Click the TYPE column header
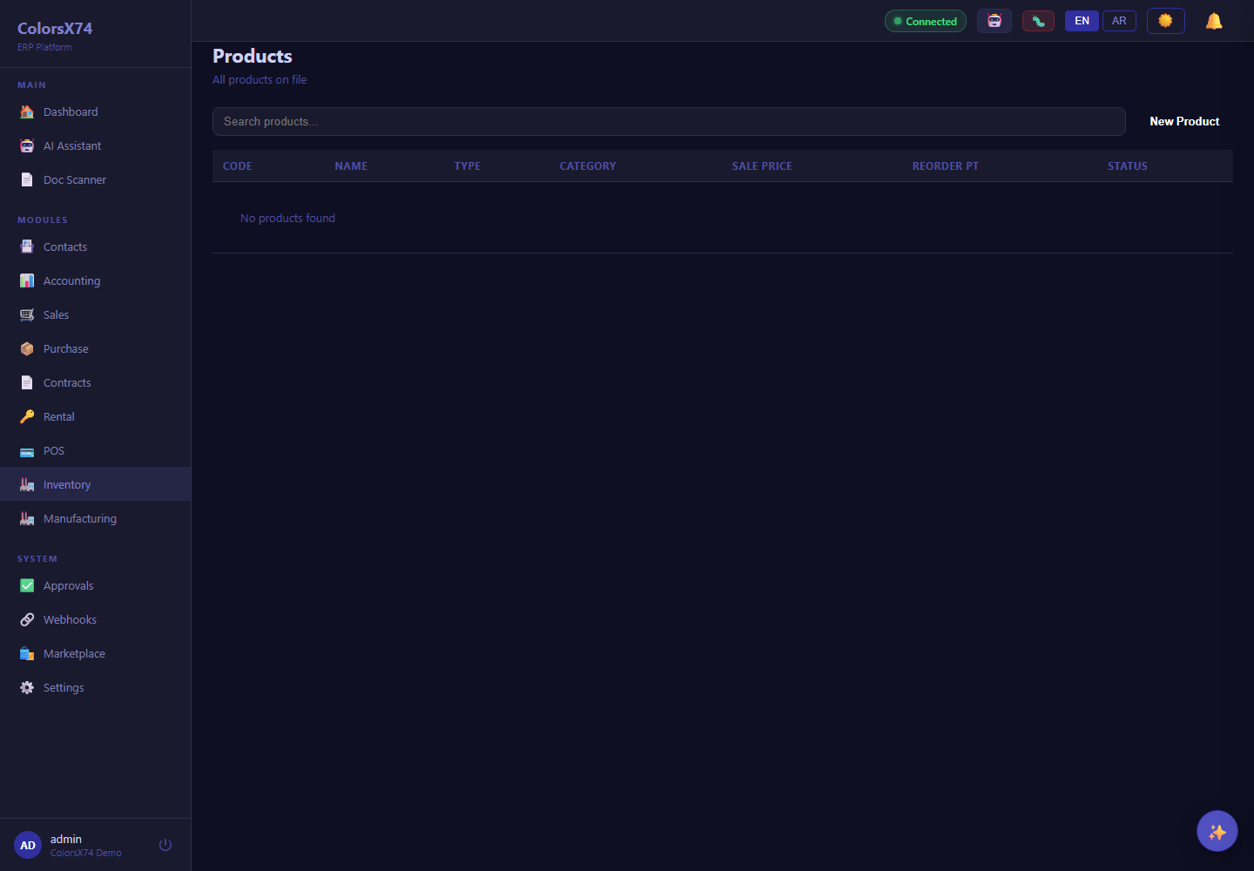This screenshot has height=871, width=1254. [x=468, y=165]
